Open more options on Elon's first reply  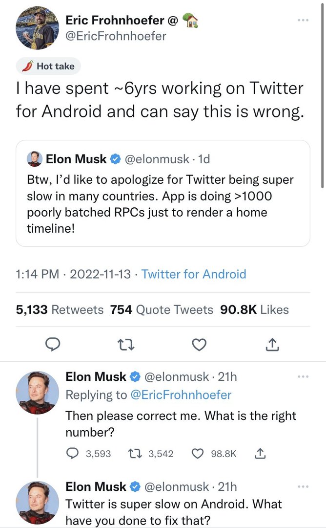303,376
